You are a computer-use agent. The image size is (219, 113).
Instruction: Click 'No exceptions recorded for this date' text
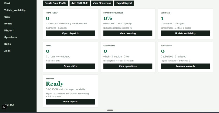(x=118, y=61)
